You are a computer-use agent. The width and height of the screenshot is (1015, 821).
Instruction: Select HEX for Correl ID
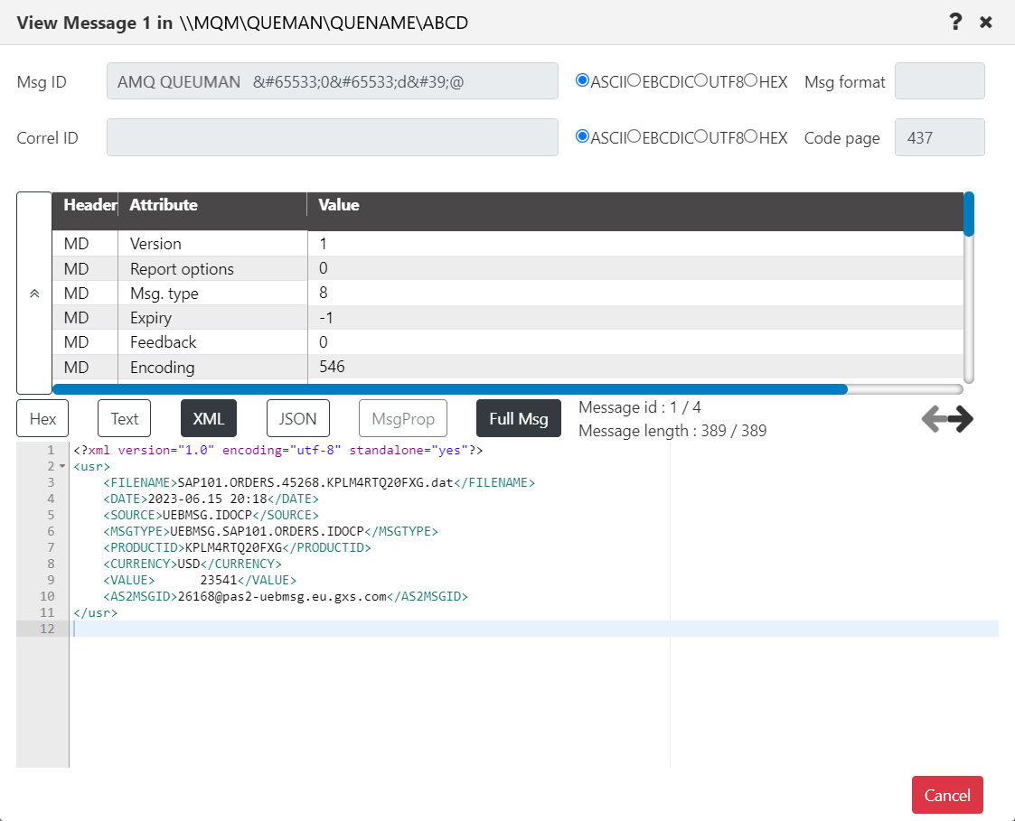750,135
